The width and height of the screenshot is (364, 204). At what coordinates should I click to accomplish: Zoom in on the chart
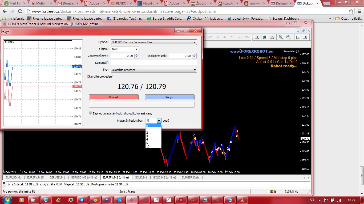pyautogui.click(x=281, y=37)
